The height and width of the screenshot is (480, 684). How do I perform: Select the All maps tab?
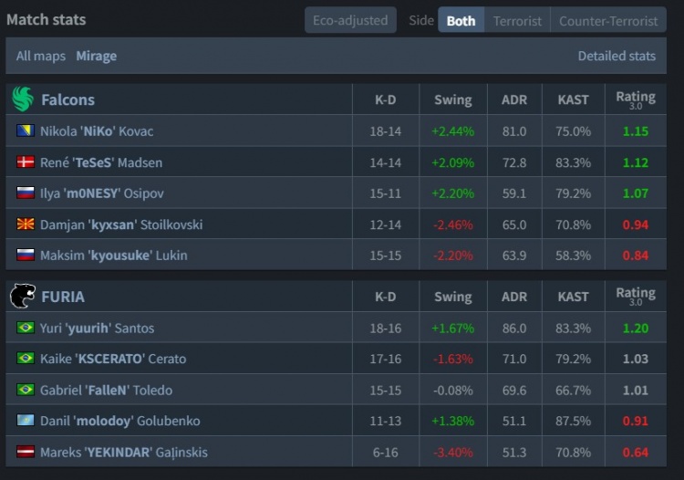pos(41,56)
